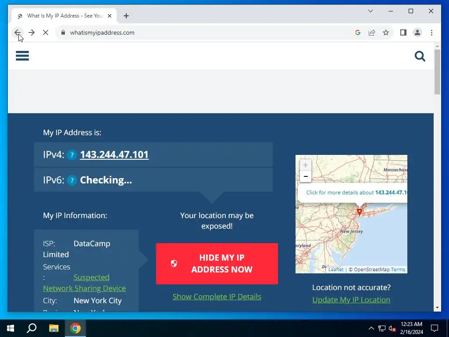Show hidden system tray icons
This screenshot has width=449, height=337.
[371, 328]
